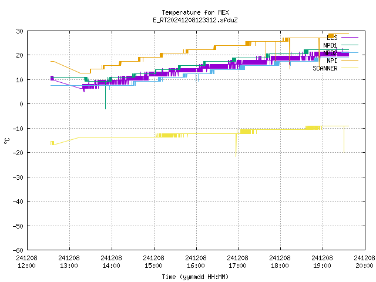Screen dimensions: 376x282
Task: Click the y-axis label -30
Action: [x=18, y=177]
